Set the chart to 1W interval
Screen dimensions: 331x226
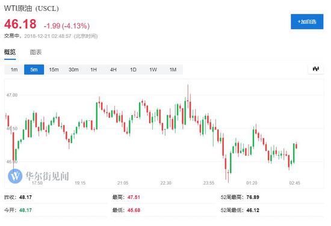[x=153, y=70]
